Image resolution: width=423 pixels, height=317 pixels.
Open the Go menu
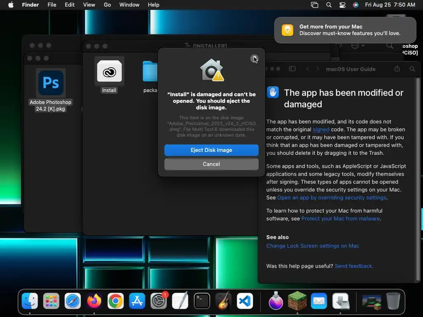coord(107,5)
